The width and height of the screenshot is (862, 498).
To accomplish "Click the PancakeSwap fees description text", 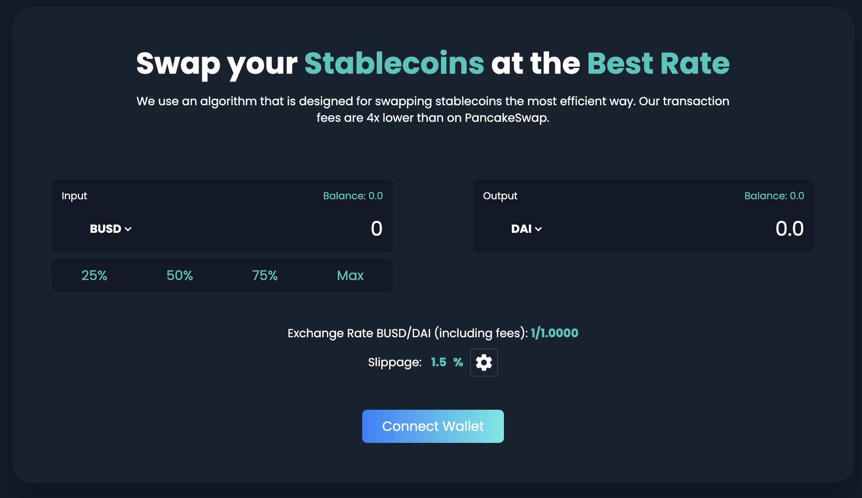I will tap(433, 109).
